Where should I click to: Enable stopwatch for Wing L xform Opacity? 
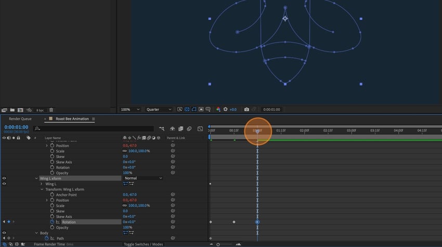pos(52,227)
